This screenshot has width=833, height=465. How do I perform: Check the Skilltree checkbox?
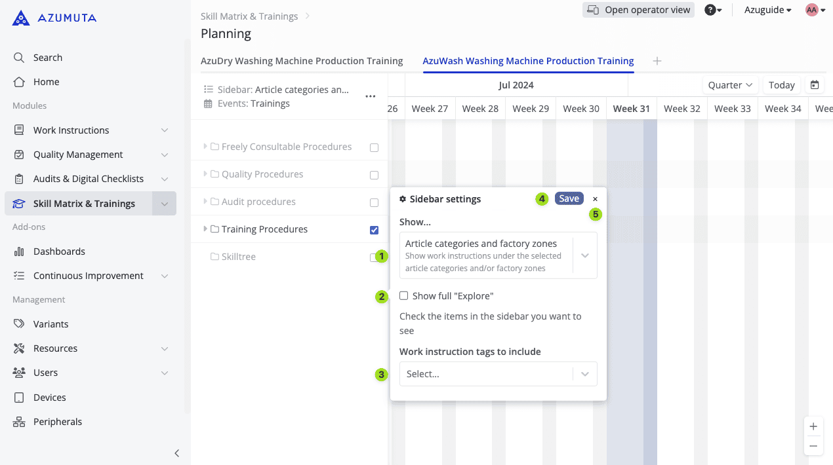click(x=374, y=257)
